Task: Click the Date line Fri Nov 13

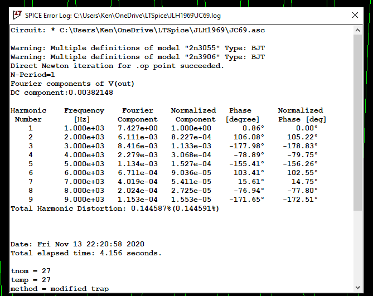Action: [77, 244]
